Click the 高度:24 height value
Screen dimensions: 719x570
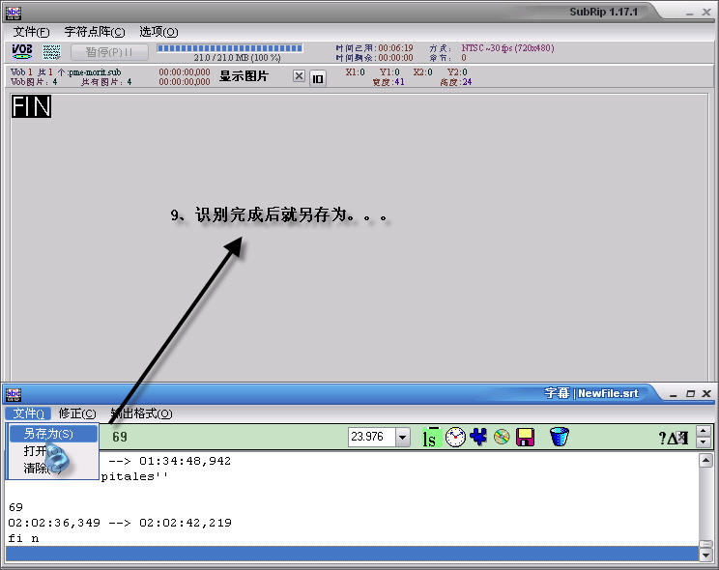456,82
